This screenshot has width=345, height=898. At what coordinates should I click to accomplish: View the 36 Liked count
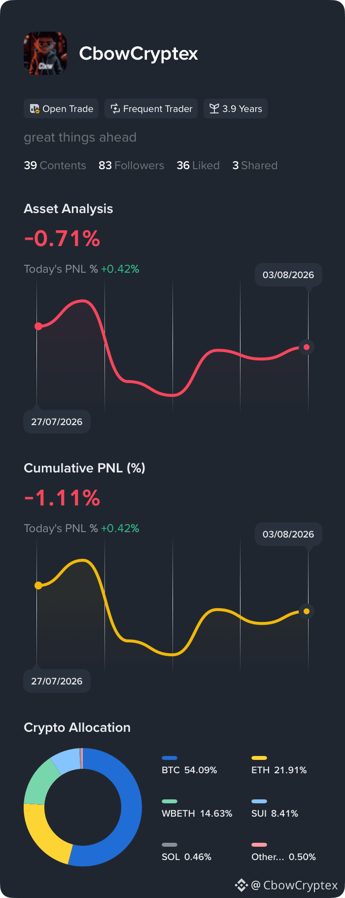pyautogui.click(x=198, y=165)
